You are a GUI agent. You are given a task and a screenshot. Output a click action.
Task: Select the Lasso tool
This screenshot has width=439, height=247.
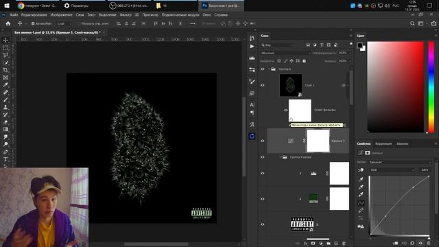click(5, 55)
